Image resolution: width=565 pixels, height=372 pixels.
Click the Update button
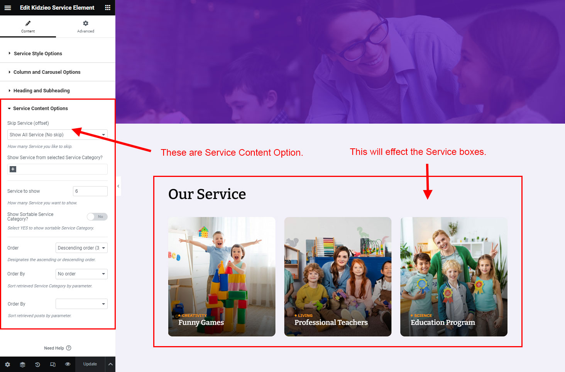pos(90,364)
